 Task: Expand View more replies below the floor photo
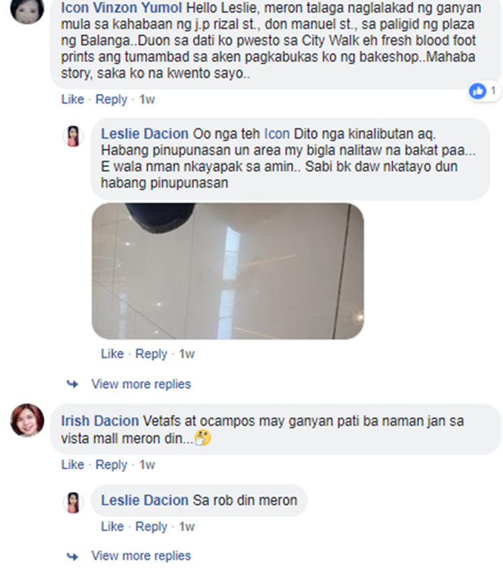(141, 384)
